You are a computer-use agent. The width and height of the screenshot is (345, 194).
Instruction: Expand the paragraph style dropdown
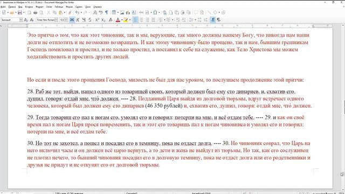pyautogui.click(x=21, y=20)
